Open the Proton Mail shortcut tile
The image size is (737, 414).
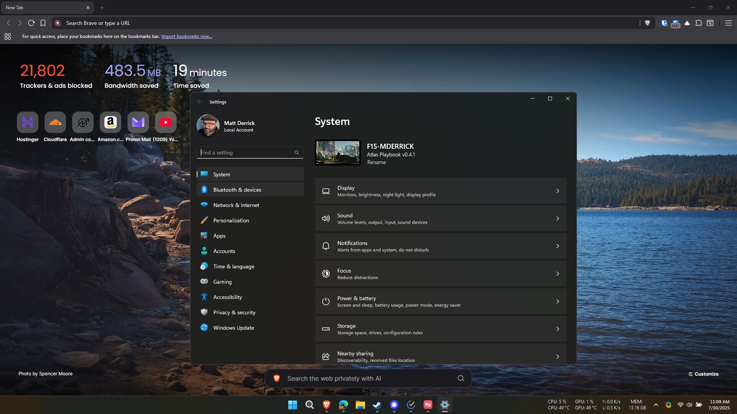138,123
